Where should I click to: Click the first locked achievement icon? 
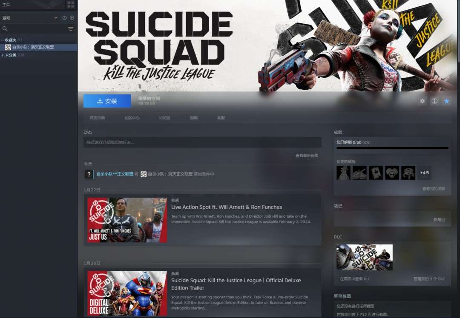point(343,173)
